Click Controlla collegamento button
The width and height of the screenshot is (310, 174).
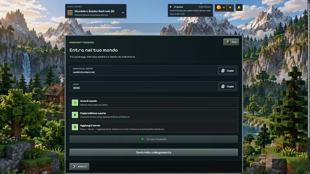tap(154, 152)
